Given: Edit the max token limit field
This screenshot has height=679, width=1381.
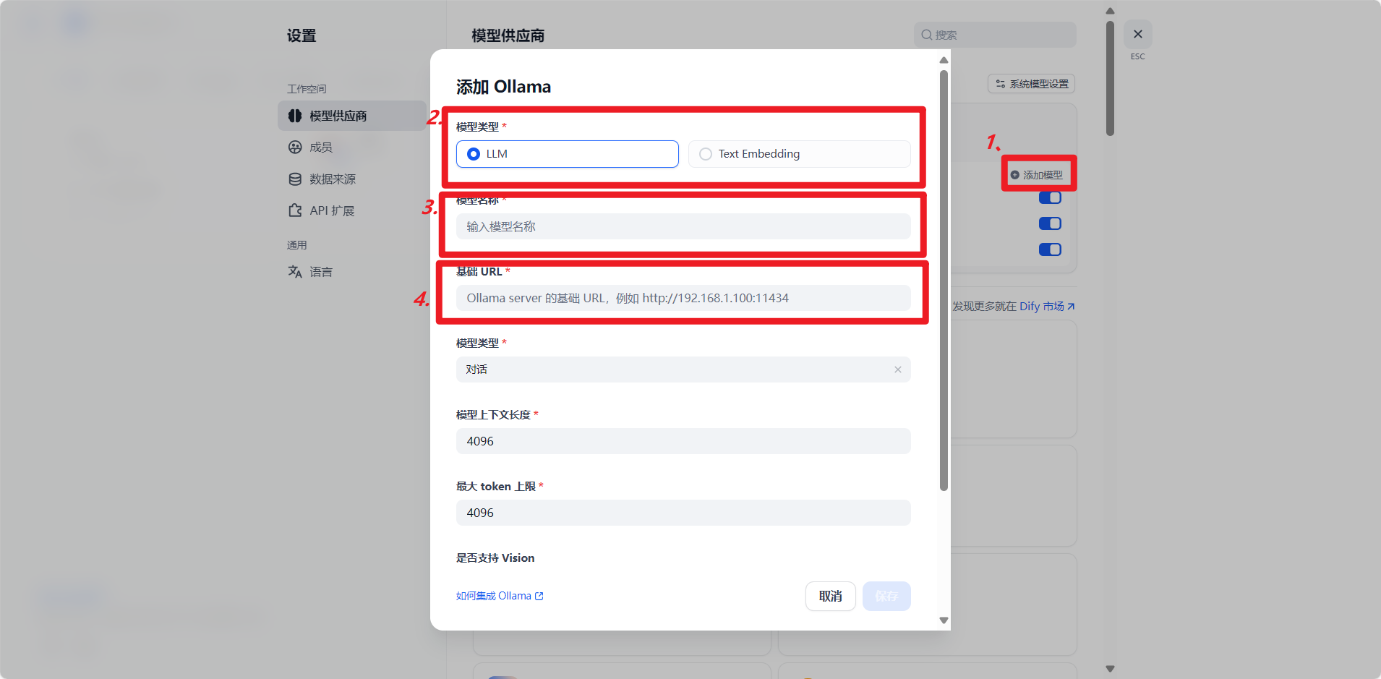Looking at the screenshot, I should pos(683,513).
